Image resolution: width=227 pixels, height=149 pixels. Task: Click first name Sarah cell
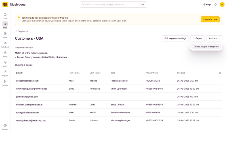72,120
